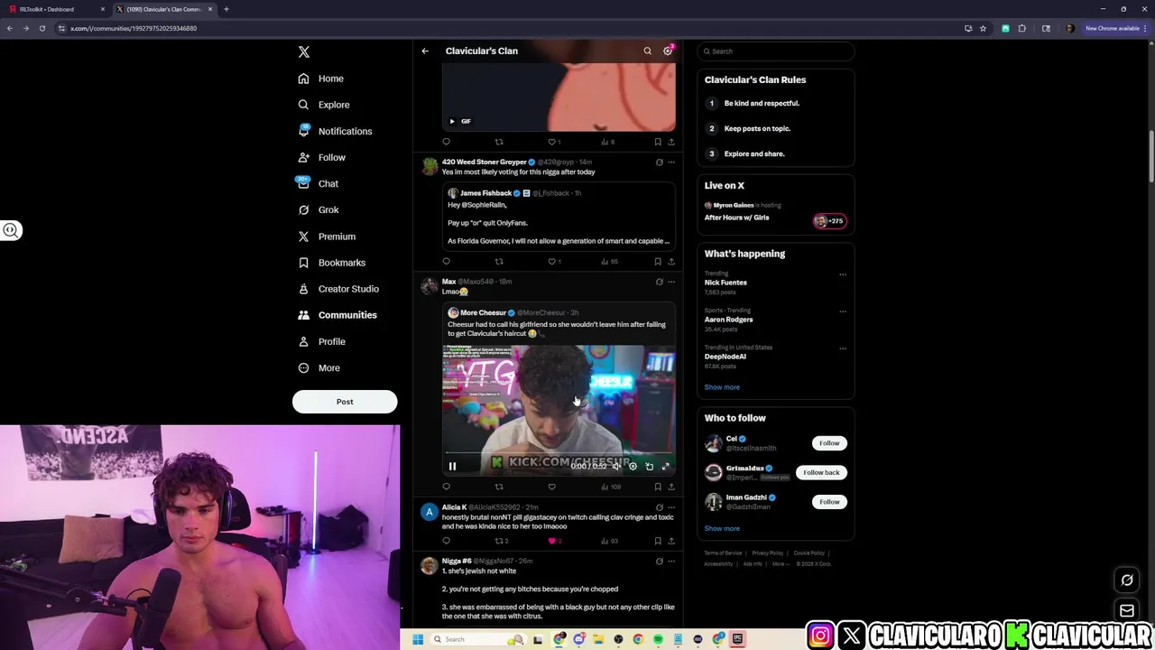Image resolution: width=1155 pixels, height=650 pixels.
Task: Reply to Alicia K's post
Action: 446,541
